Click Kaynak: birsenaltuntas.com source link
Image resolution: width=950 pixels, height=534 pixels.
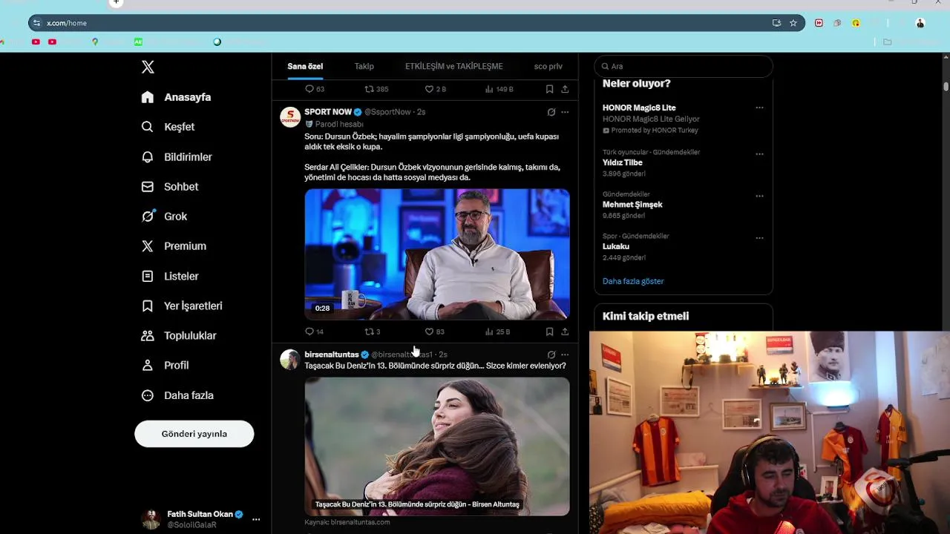347,522
